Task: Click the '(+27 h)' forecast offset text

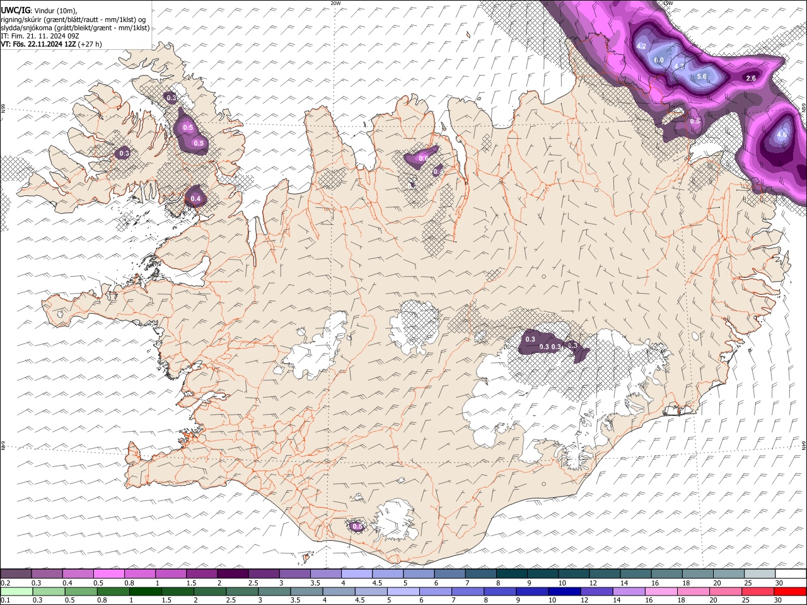Action: pyautogui.click(x=90, y=44)
